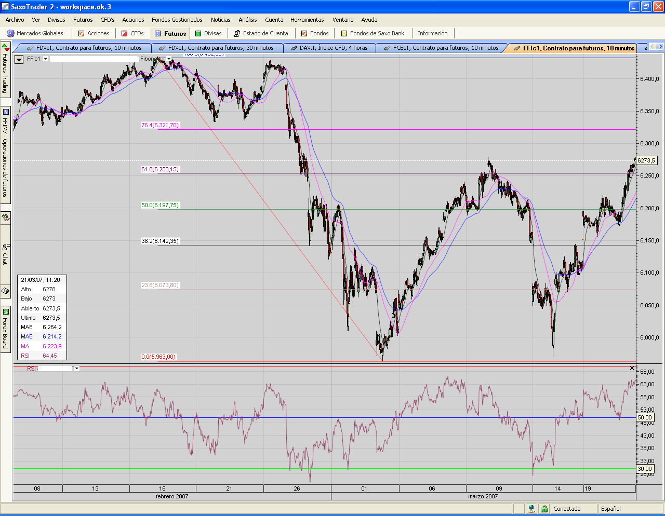Click the green padlock security icon
The height and width of the screenshot is (516, 665).
click(x=544, y=509)
